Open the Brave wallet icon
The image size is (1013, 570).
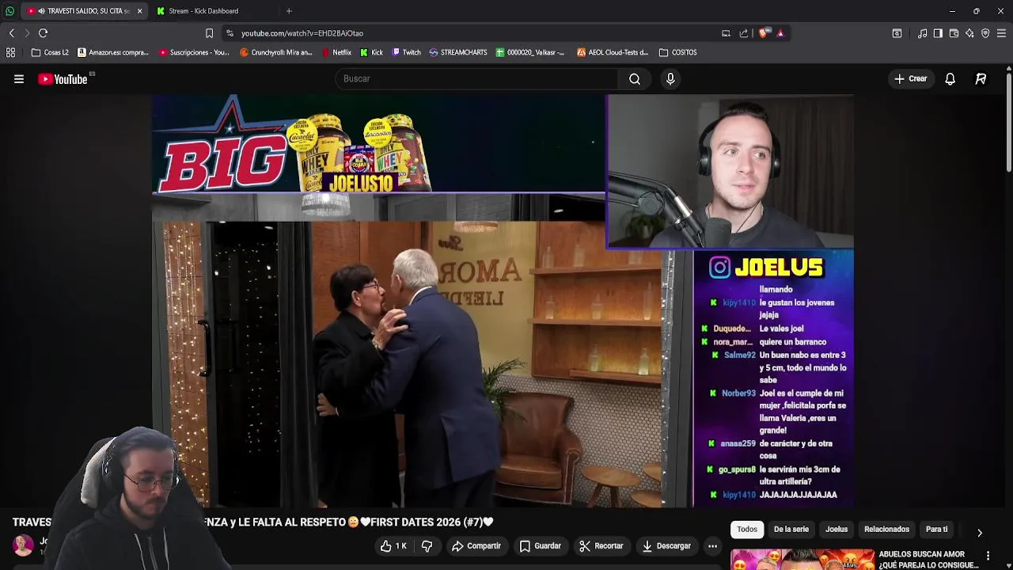coord(954,33)
